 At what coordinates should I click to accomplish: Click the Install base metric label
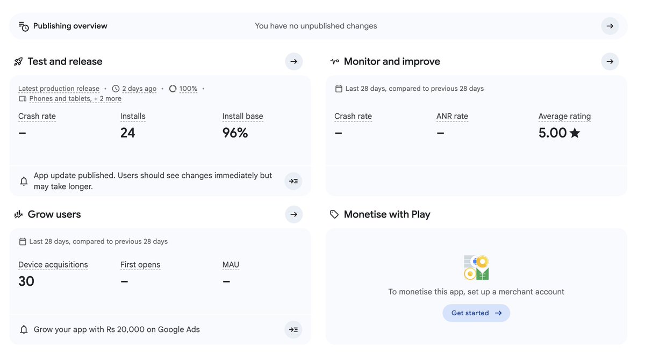click(x=243, y=116)
